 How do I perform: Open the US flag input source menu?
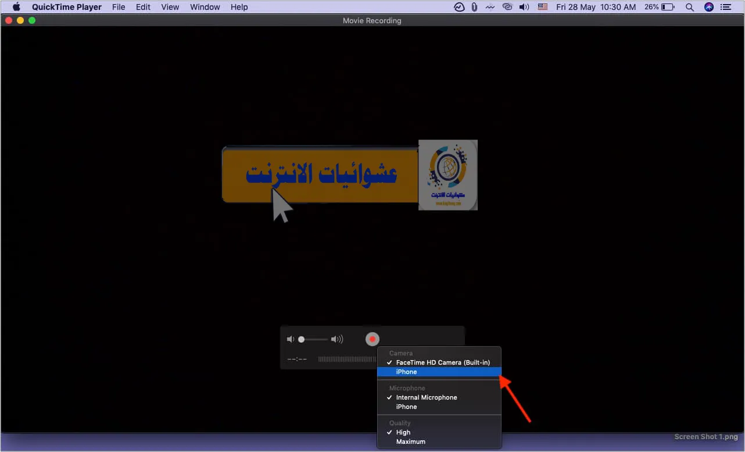tap(543, 7)
